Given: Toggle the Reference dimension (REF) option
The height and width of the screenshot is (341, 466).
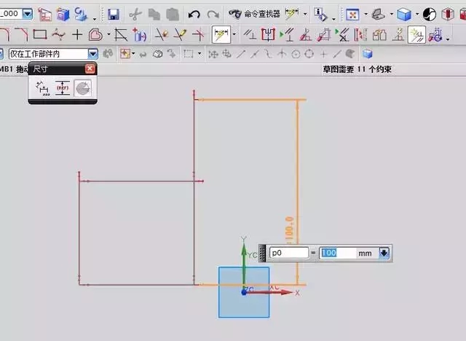Looking at the screenshot, I should coord(63,88).
